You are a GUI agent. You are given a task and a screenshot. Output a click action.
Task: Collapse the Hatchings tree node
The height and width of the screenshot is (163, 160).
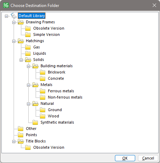click(x=14, y=41)
